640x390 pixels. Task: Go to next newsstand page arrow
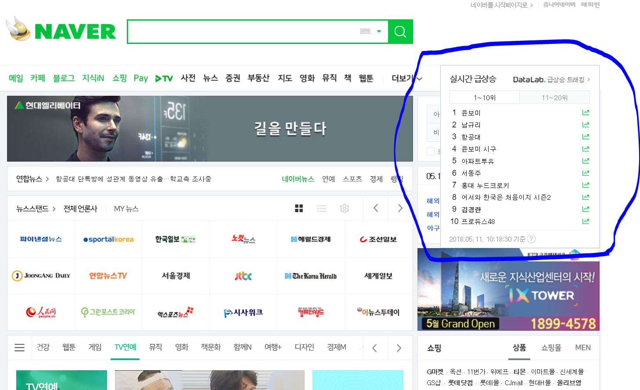click(400, 208)
